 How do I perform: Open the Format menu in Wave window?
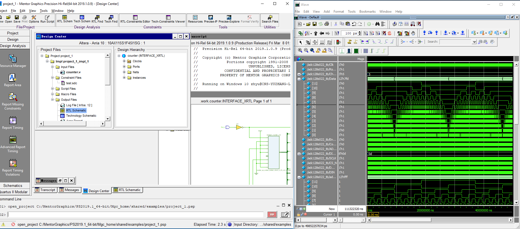pos(339,12)
